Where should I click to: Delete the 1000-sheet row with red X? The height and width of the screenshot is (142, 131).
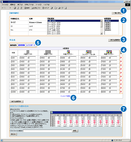(x=121, y=92)
